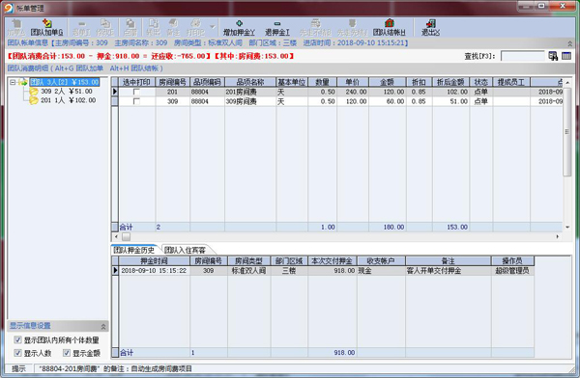This screenshot has height=378, width=580.
Task: Collapse the 显示信息设置 panel
Action: [103, 326]
